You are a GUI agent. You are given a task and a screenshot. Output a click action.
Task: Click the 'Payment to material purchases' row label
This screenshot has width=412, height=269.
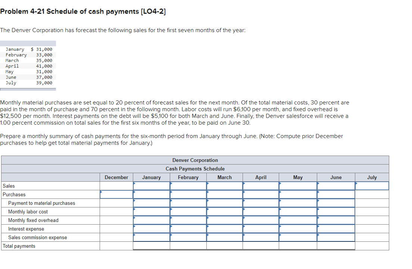(41, 203)
